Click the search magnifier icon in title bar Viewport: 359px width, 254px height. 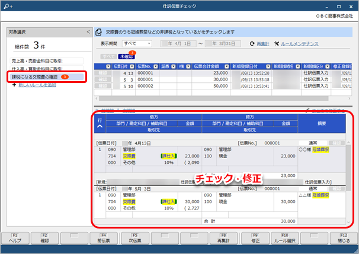(8, 6)
